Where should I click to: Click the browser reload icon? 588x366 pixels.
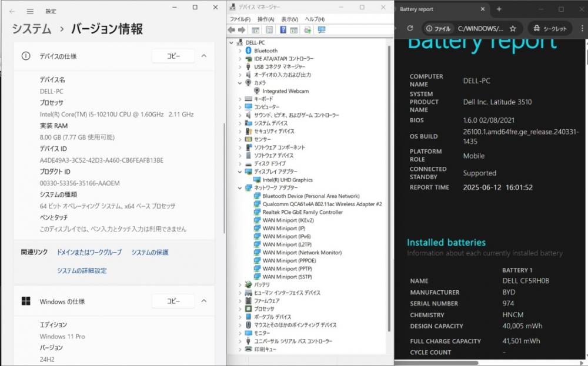coord(410,28)
